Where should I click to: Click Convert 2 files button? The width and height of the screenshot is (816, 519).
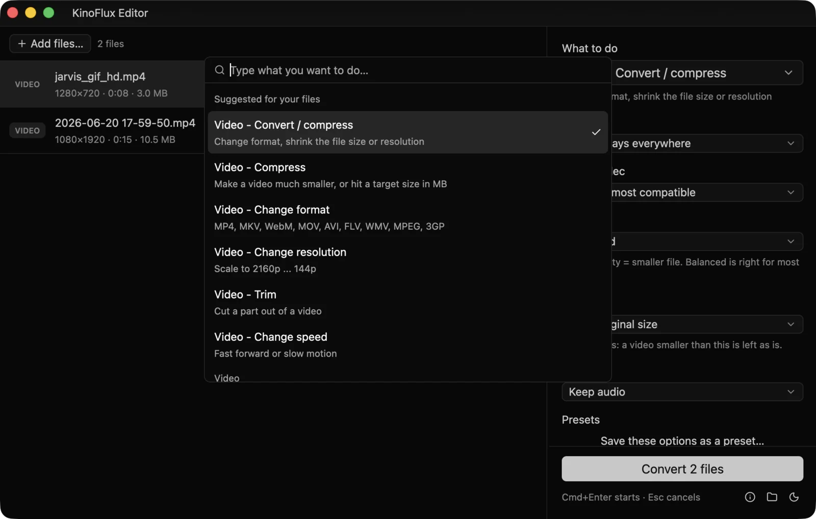tap(682, 468)
